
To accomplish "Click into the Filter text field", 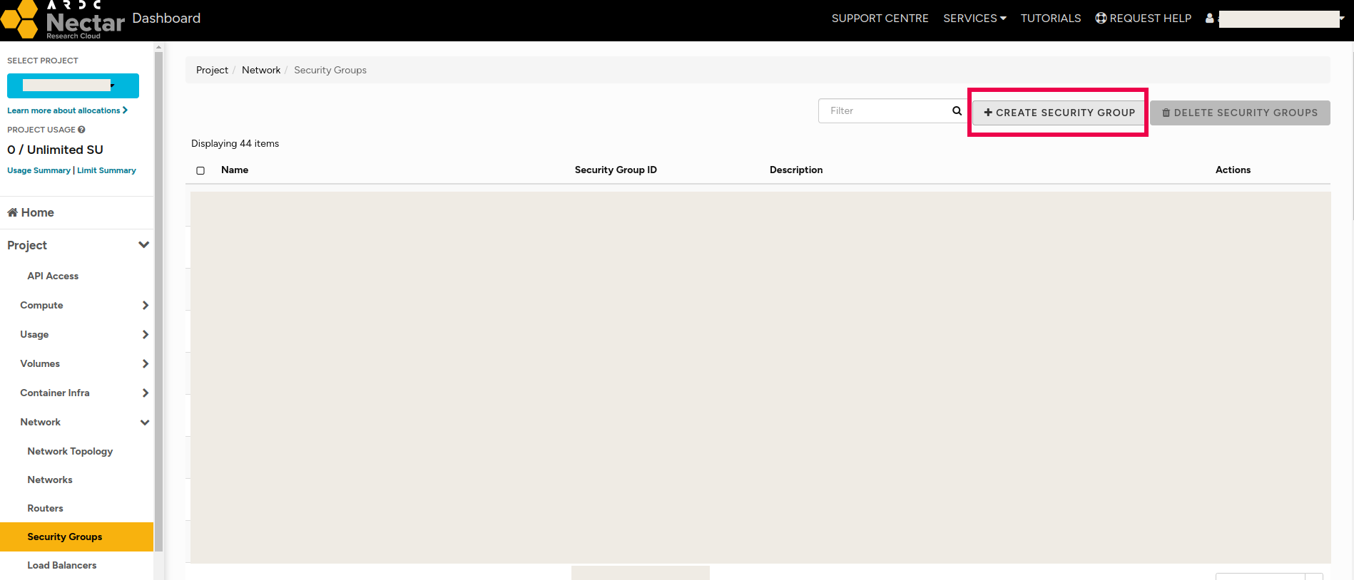I will (885, 110).
